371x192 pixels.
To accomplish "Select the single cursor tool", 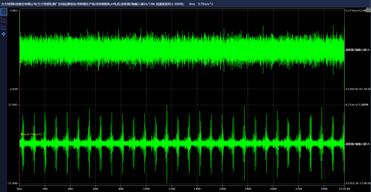I will (x=4, y=12).
